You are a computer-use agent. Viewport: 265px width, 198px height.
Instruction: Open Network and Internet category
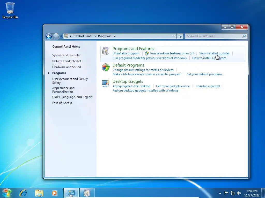pos(67,61)
